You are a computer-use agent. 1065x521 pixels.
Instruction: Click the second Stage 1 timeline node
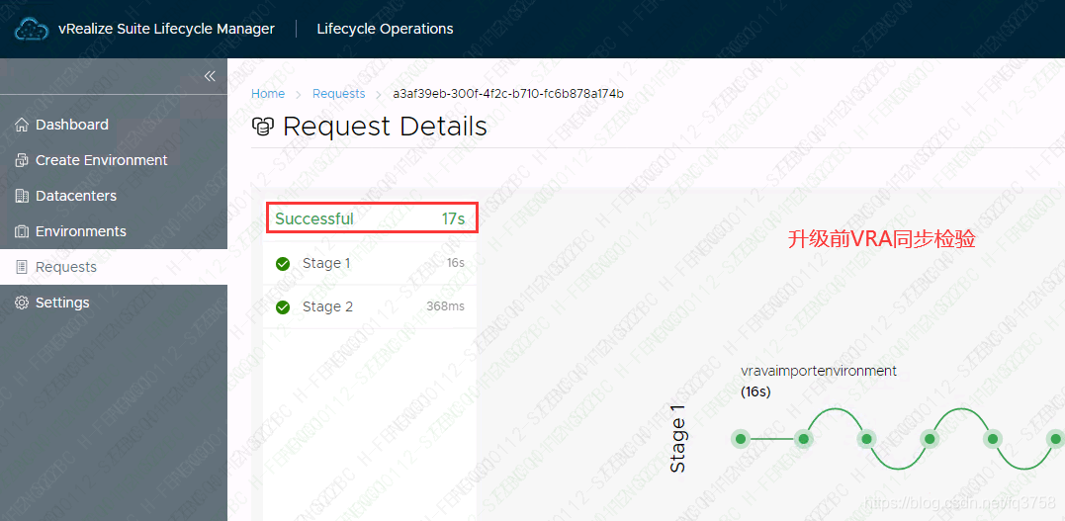[804, 440]
